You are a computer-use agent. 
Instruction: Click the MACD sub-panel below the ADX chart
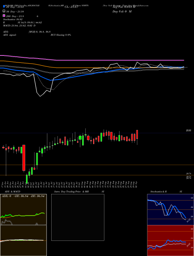coord(23,240)
